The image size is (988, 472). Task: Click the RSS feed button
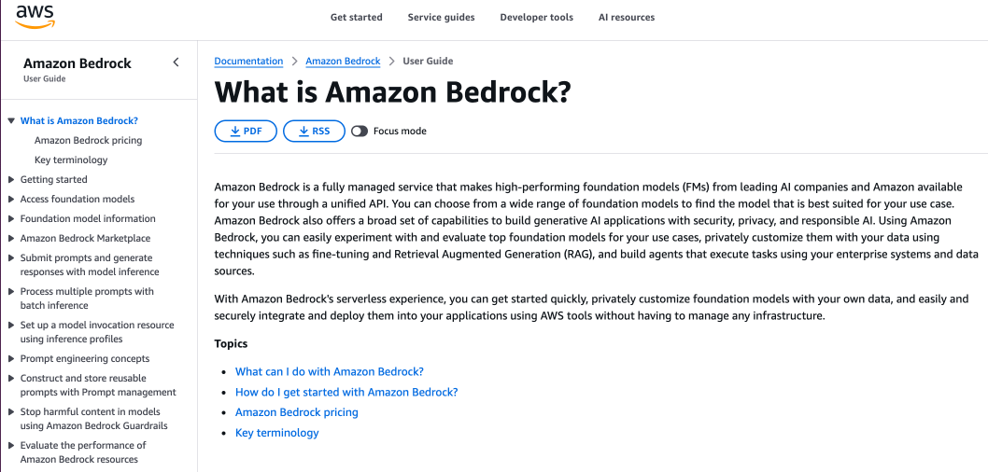(x=314, y=132)
